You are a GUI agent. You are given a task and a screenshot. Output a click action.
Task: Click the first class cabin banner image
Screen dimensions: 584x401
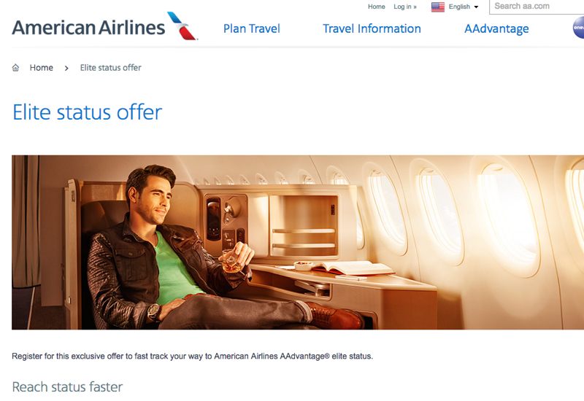pyautogui.click(x=298, y=242)
